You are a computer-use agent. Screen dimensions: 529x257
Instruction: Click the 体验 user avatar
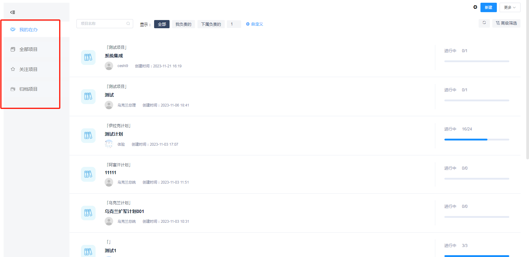point(109,144)
